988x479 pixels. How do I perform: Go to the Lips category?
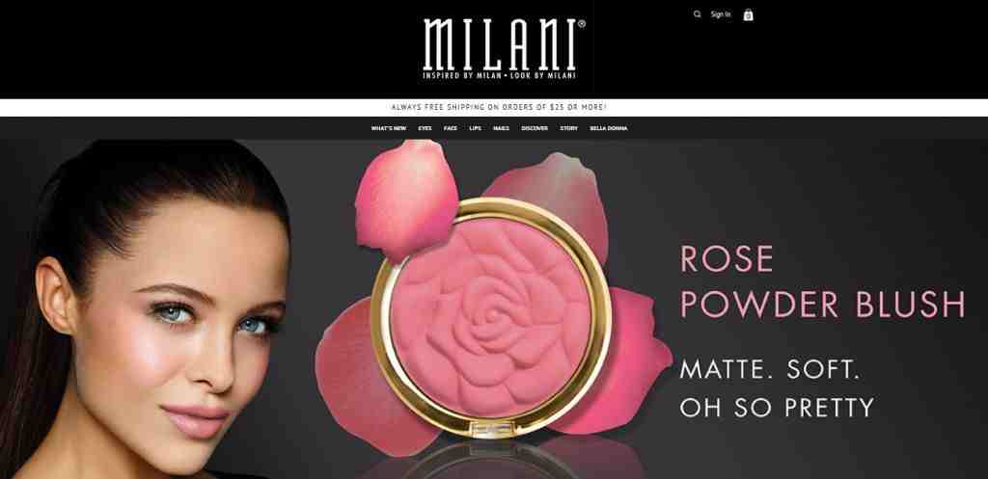(x=475, y=128)
